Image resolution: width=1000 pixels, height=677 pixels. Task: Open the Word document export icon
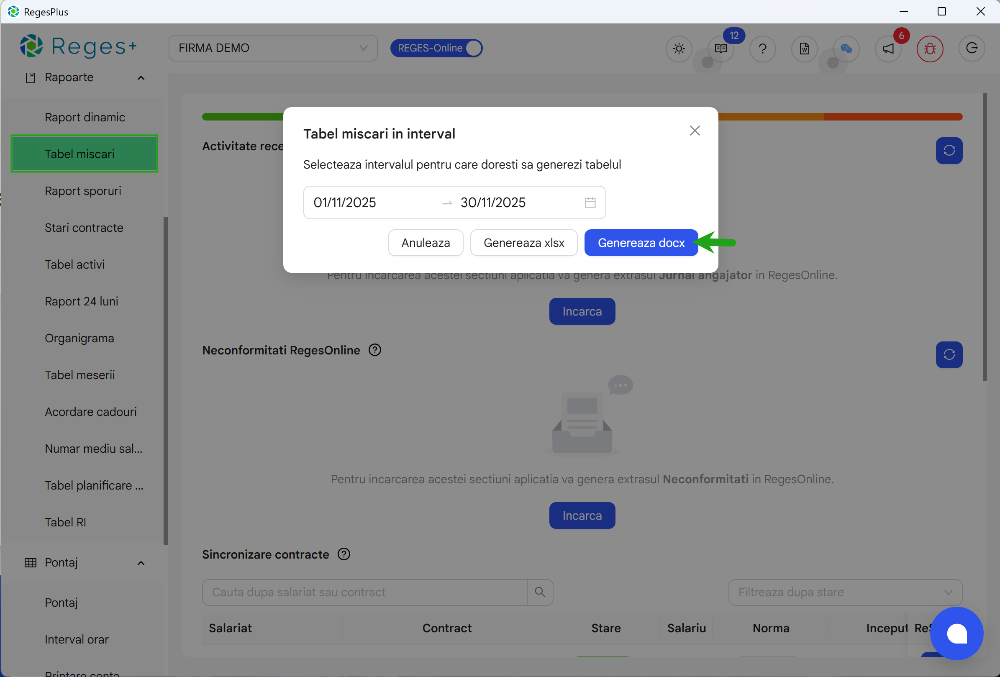click(804, 49)
